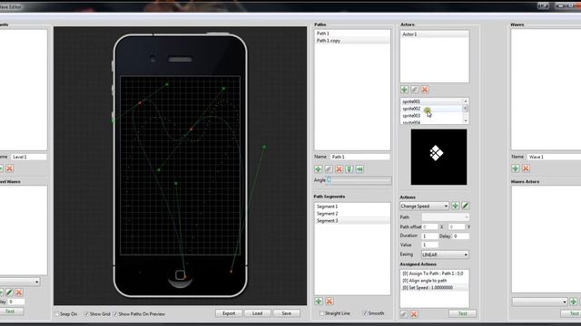This screenshot has width=581, height=326.
Task: Click the Path offset X field
Action: 429,226
